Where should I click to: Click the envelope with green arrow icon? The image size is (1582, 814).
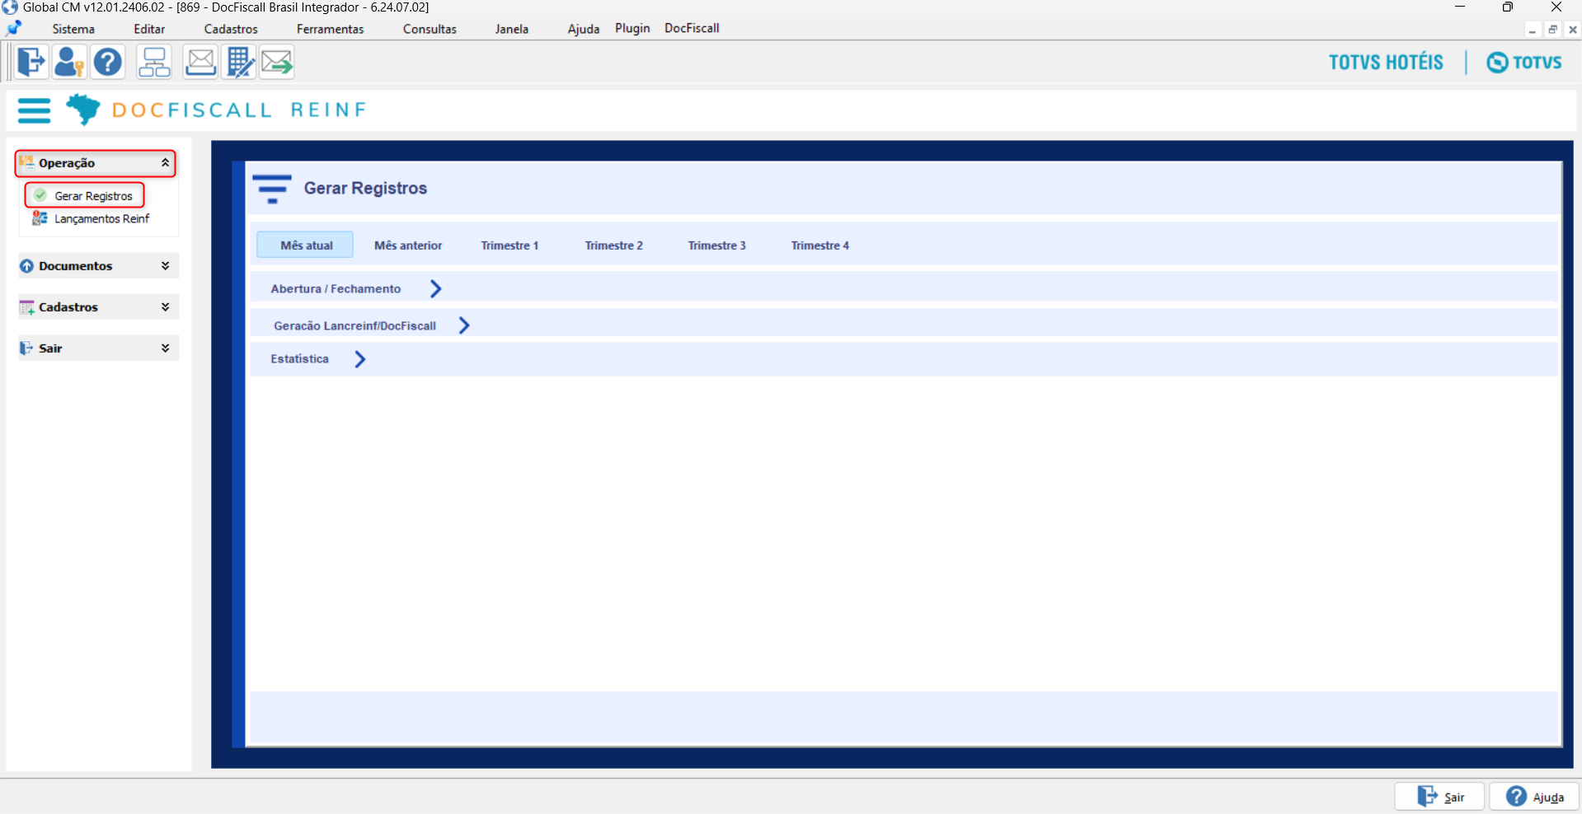point(278,62)
